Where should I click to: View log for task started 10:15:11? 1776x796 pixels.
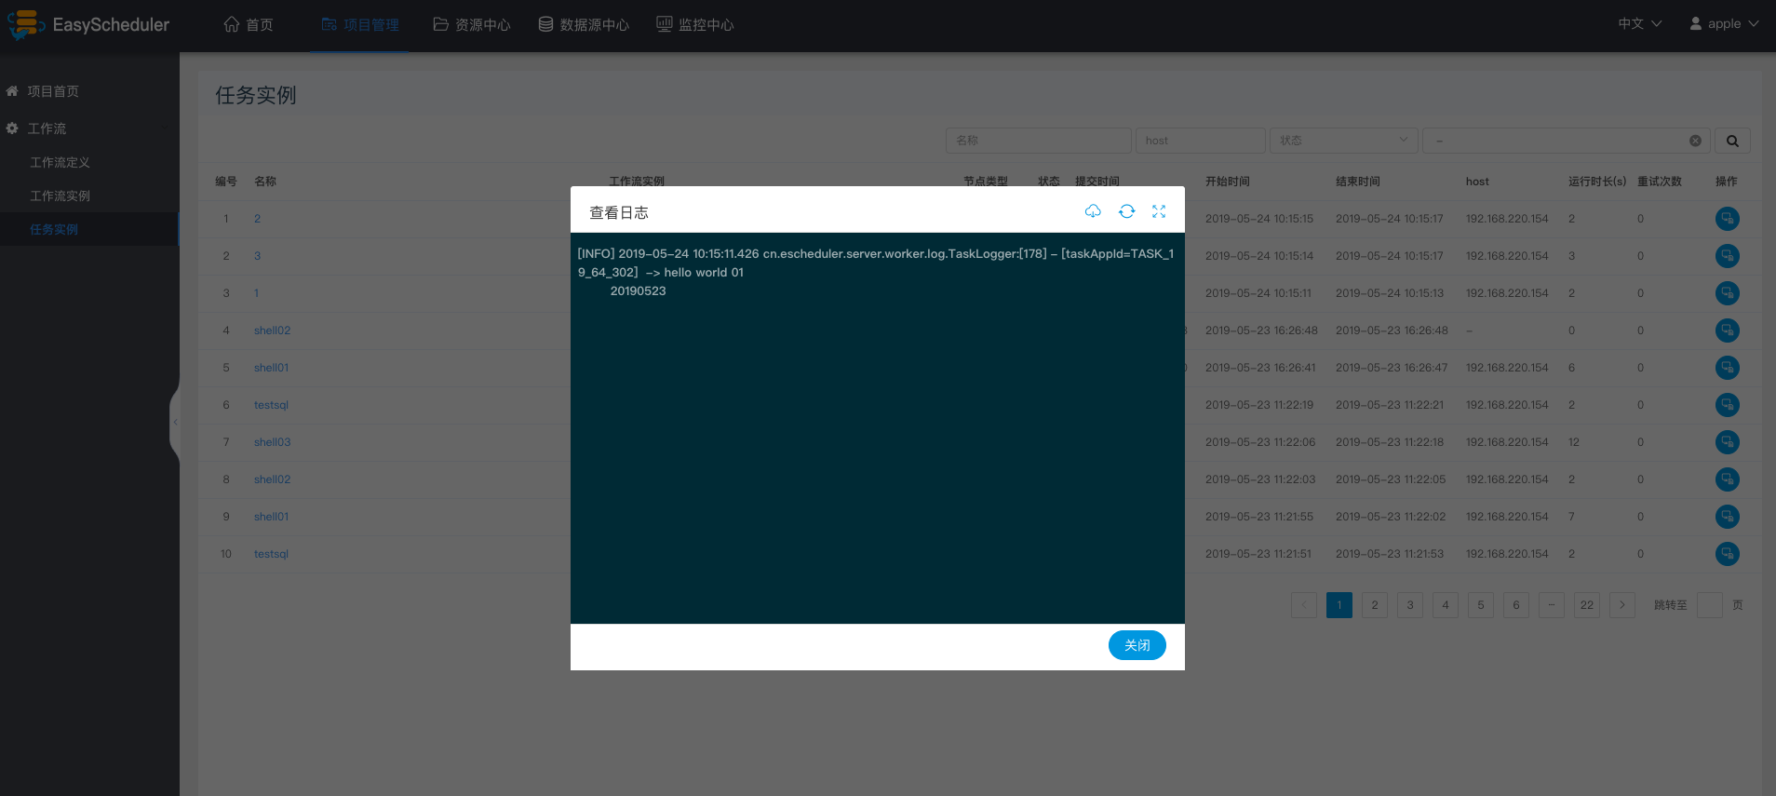[1727, 293]
